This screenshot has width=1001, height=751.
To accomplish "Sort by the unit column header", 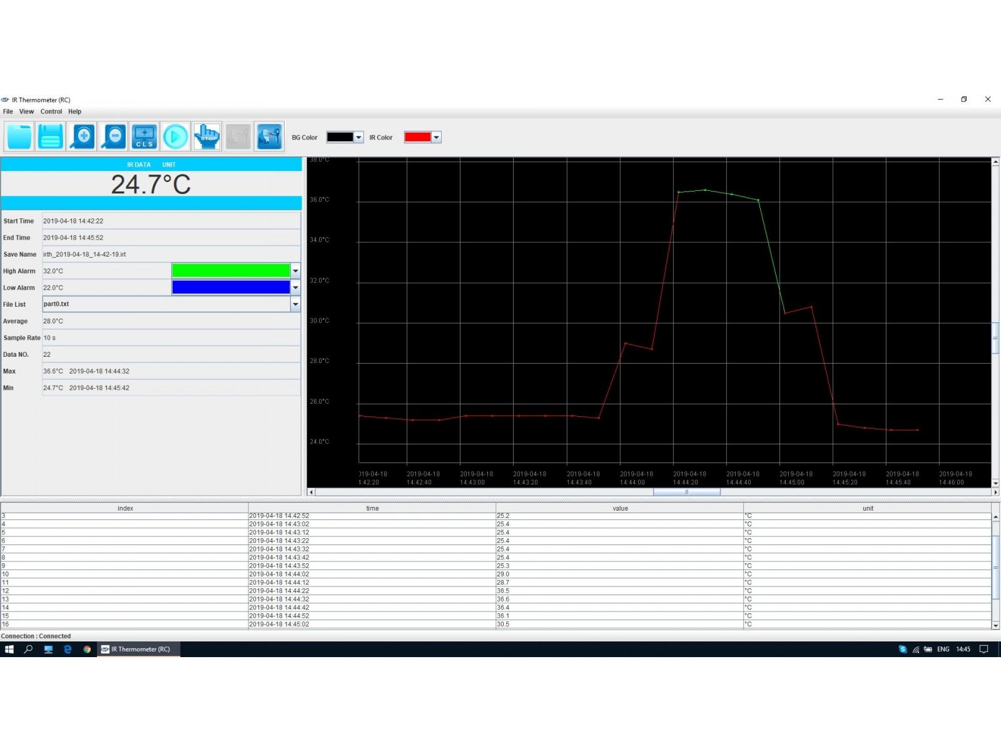I will point(868,508).
